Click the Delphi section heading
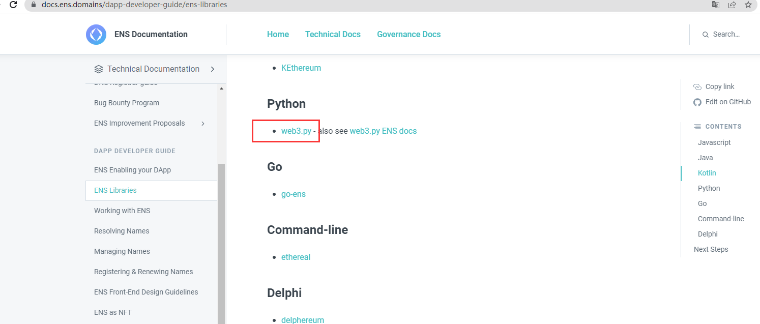The width and height of the screenshot is (760, 324). tap(284, 293)
